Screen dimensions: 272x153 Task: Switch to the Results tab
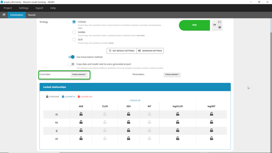click(32, 15)
